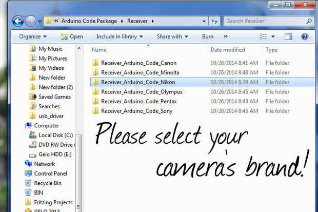The image size is (318, 212).
Task: Open Saved Games in navigation pane
Action: [x=54, y=97]
